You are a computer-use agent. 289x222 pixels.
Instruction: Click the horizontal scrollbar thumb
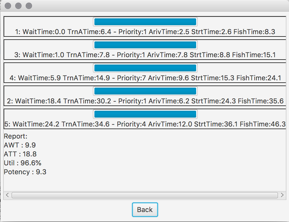click(144, 195)
